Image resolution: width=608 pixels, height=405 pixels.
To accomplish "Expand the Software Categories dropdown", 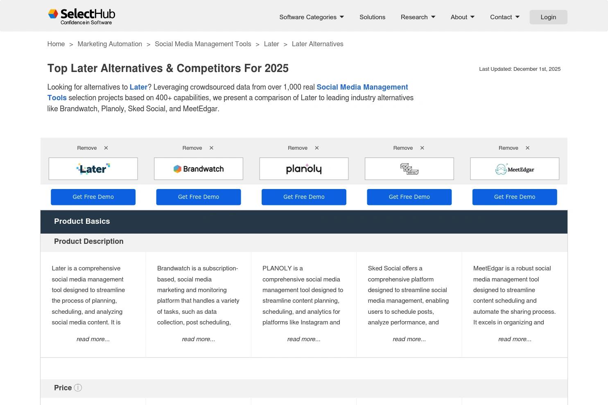I will [x=312, y=17].
